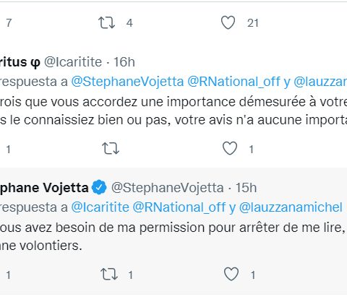
Task: Click the verified badge next to Stephane Vojetta
Action: click(99, 187)
